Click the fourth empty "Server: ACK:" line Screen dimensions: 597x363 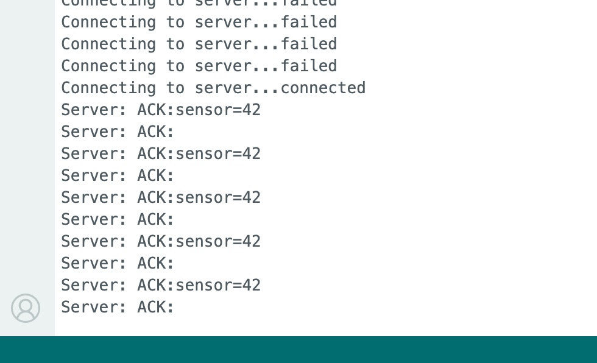click(118, 263)
